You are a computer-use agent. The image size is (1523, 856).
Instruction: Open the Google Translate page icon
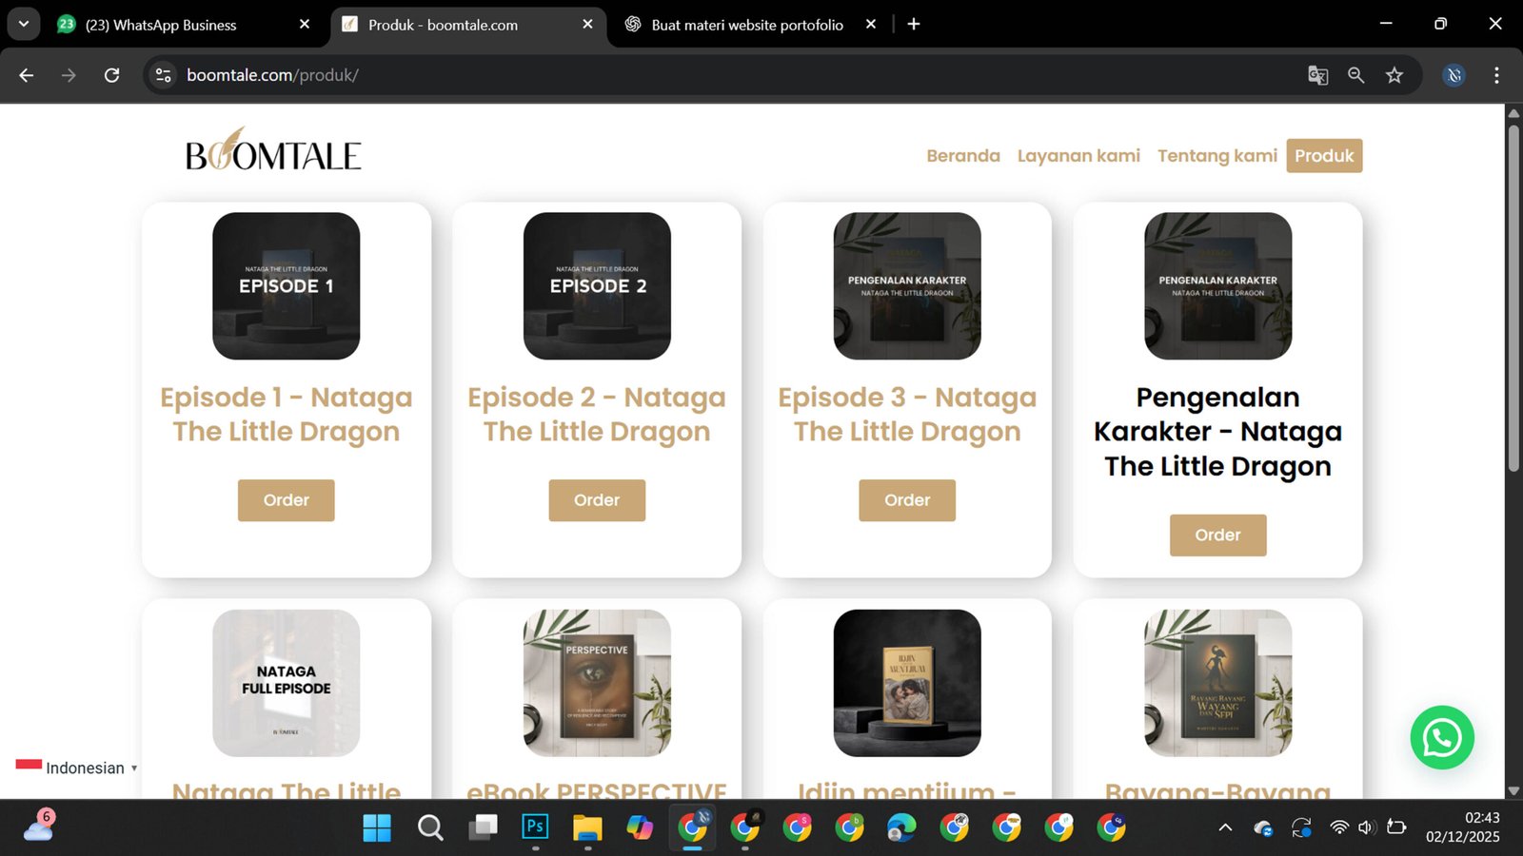coord(1317,75)
